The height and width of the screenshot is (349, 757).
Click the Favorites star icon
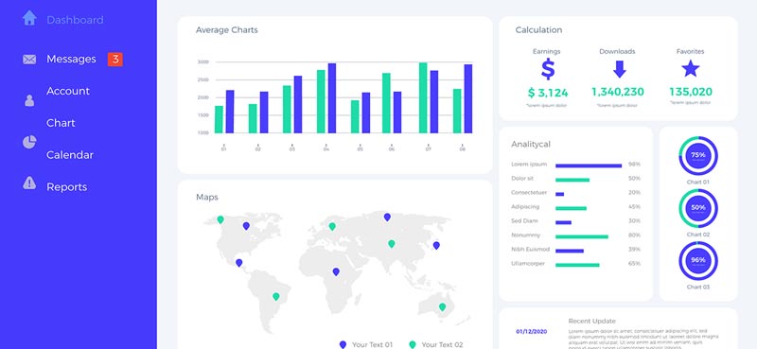point(691,68)
